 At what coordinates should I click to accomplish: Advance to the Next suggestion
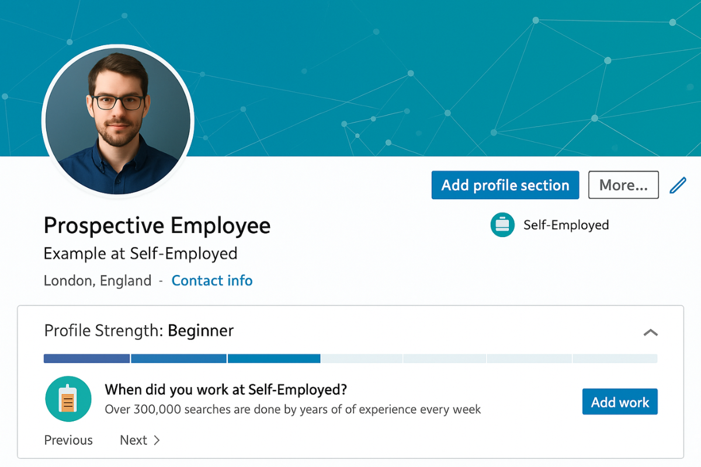pyautogui.click(x=134, y=440)
